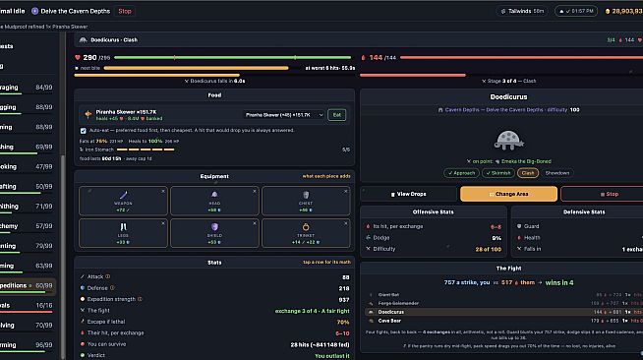Image resolution: width=643 pixels, height=360 pixels.
Task: Click the Tailwinds 50m indicator
Action: click(522, 11)
